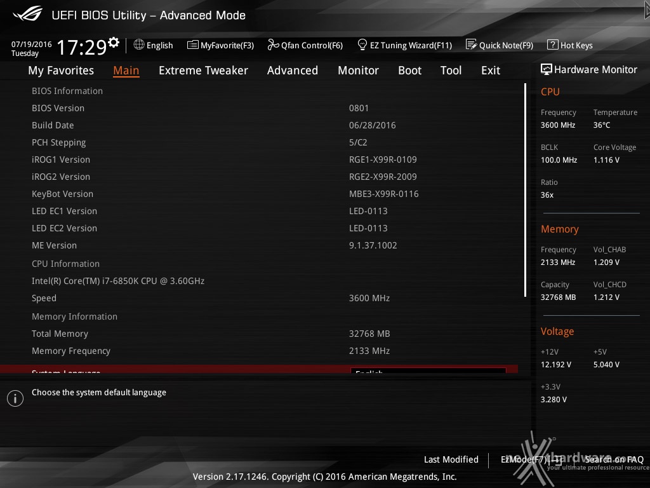
Task: Switch to the Tool tab
Action: click(451, 71)
